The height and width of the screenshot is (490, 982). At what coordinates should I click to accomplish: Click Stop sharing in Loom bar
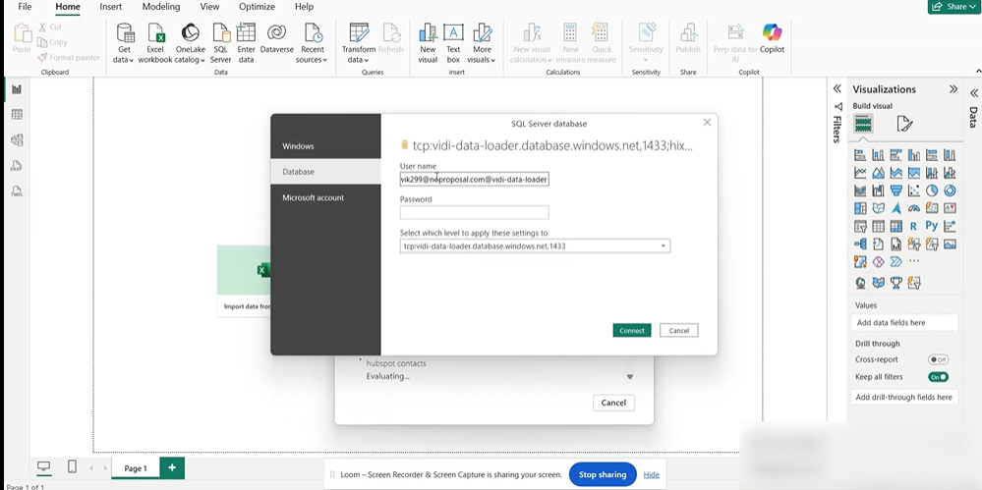coord(603,474)
